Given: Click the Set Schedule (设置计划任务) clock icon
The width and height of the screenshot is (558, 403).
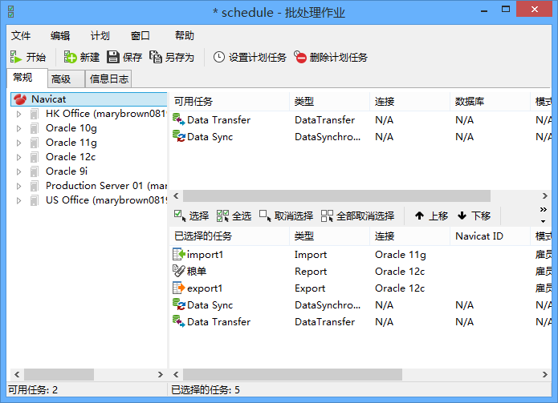Looking at the screenshot, I should click(219, 57).
